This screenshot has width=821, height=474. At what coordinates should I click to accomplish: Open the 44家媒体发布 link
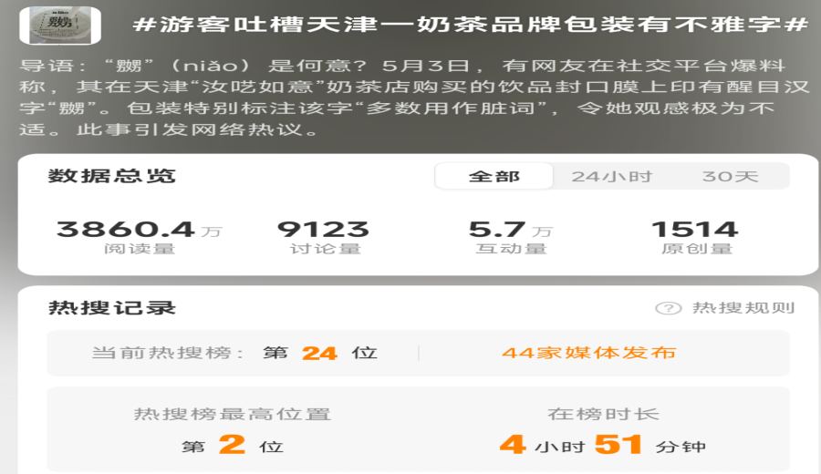589,353
